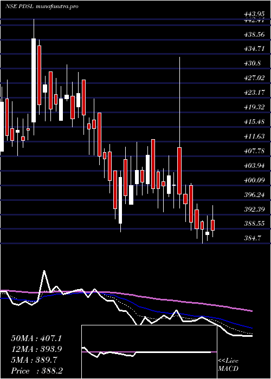Click the '5MA : 389.7' readout
The image size is (271, 379).
(34, 360)
